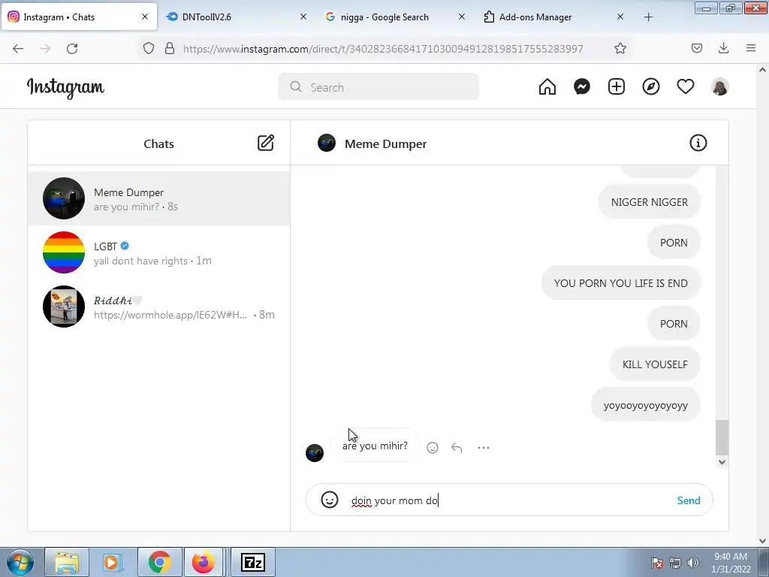The image size is (769, 577).
Task: Click the new post plus icon
Action: pos(617,87)
